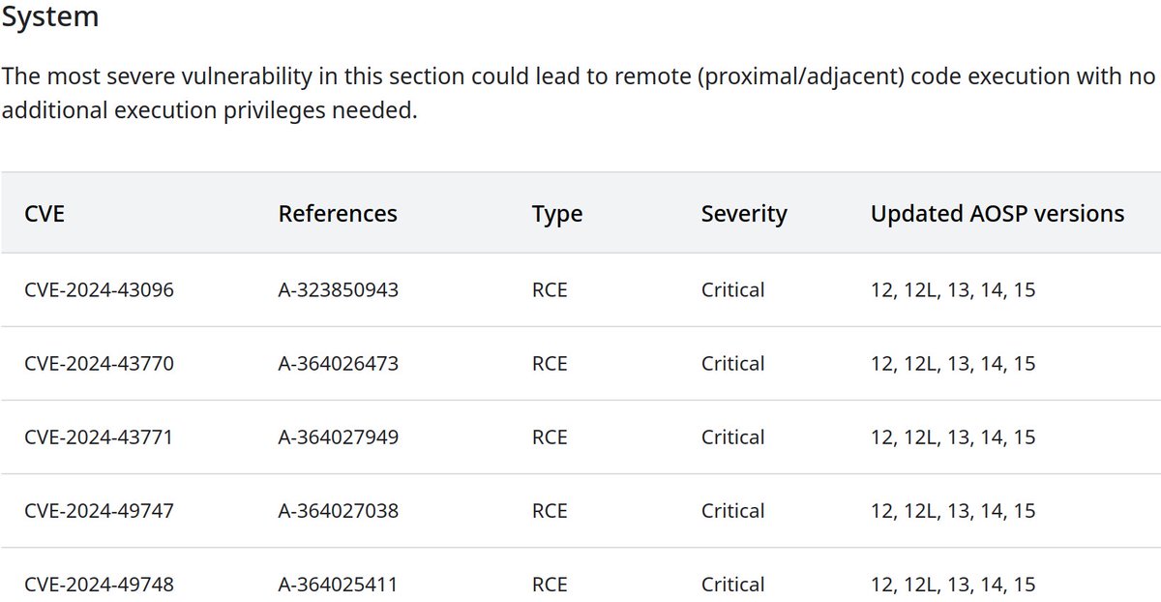Open reference A-364027949
Image resolution: width=1161 pixels, height=602 pixels.
pyautogui.click(x=338, y=436)
